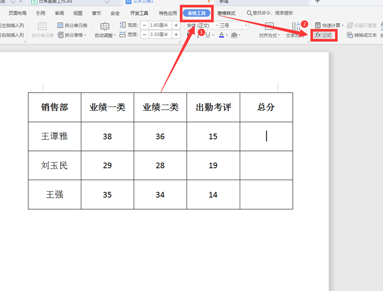This screenshot has height=291, width=383.
Task: Click the text highlight pen icon
Action: [x=234, y=35]
